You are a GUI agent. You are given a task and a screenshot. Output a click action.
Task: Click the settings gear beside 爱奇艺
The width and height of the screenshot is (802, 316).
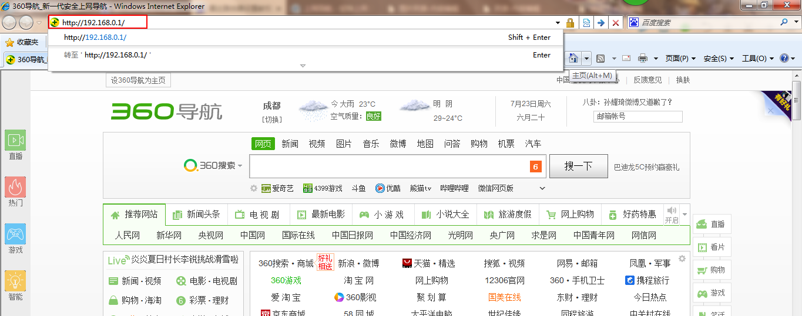254,188
